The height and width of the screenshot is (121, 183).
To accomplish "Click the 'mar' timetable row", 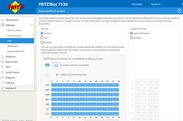I will (85, 90).
